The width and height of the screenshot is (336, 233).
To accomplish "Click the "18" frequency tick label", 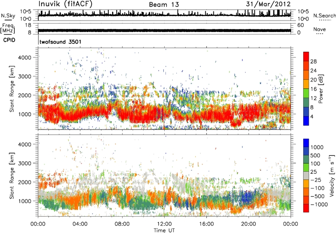I will click(28, 25).
